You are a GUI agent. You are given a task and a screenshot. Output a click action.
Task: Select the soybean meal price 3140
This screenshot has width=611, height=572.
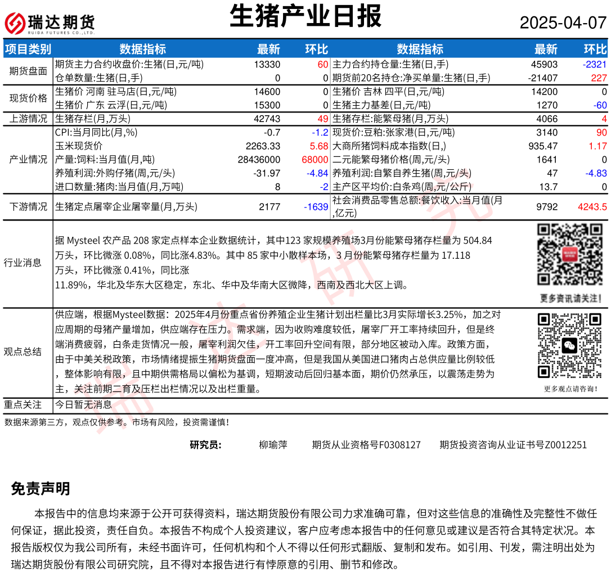pyautogui.click(x=547, y=133)
